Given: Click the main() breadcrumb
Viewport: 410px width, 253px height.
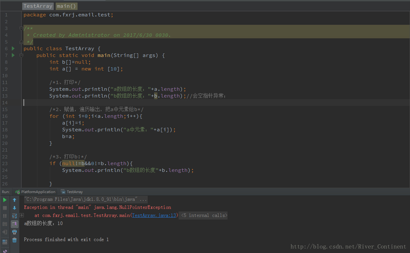Looking at the screenshot, I should click(x=67, y=6).
